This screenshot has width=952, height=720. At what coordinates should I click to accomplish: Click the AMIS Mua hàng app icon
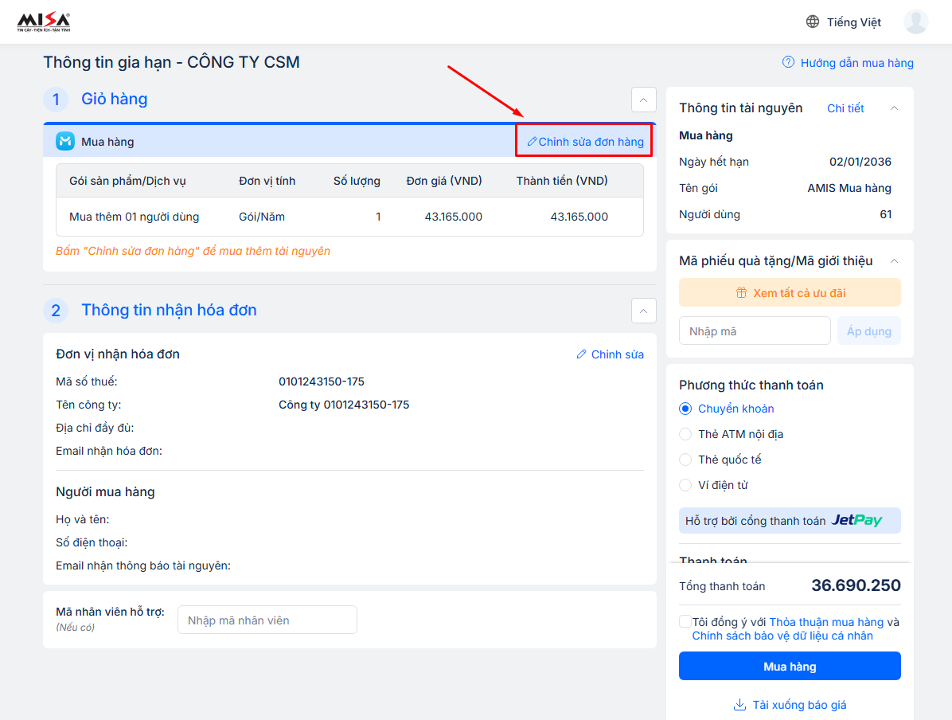click(x=65, y=141)
